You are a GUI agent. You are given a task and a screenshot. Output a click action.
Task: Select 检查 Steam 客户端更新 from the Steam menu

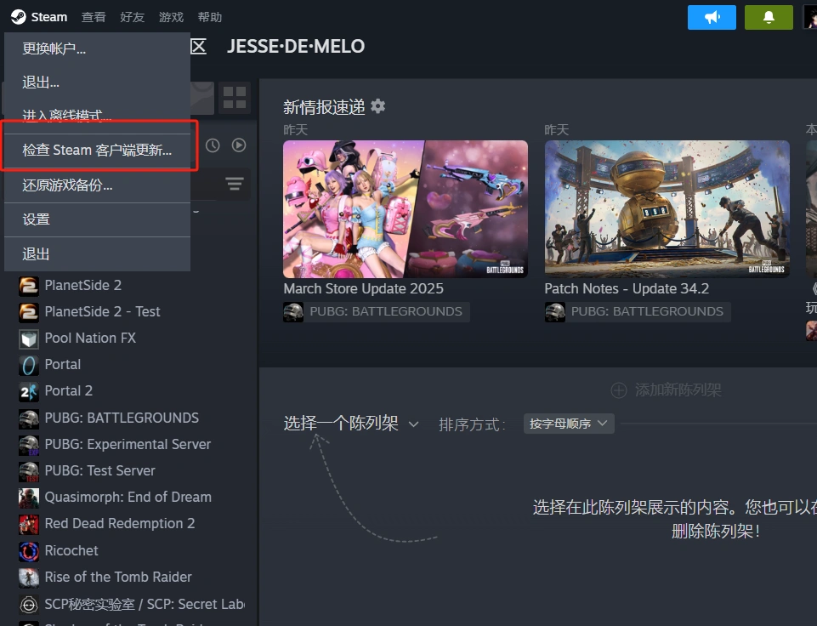99,149
